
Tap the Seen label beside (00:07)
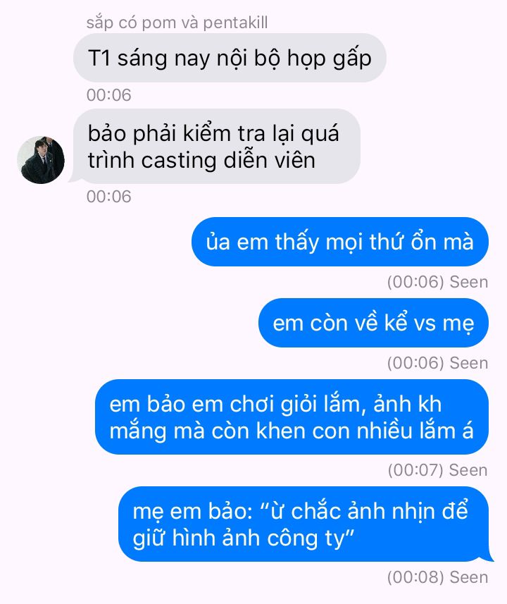point(468,470)
